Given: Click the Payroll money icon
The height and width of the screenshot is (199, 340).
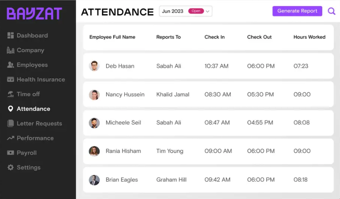Looking at the screenshot, I should [x=10, y=153].
